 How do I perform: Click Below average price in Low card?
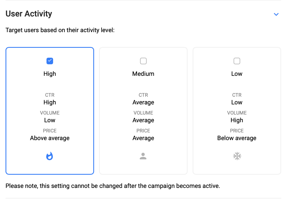coord(237,138)
